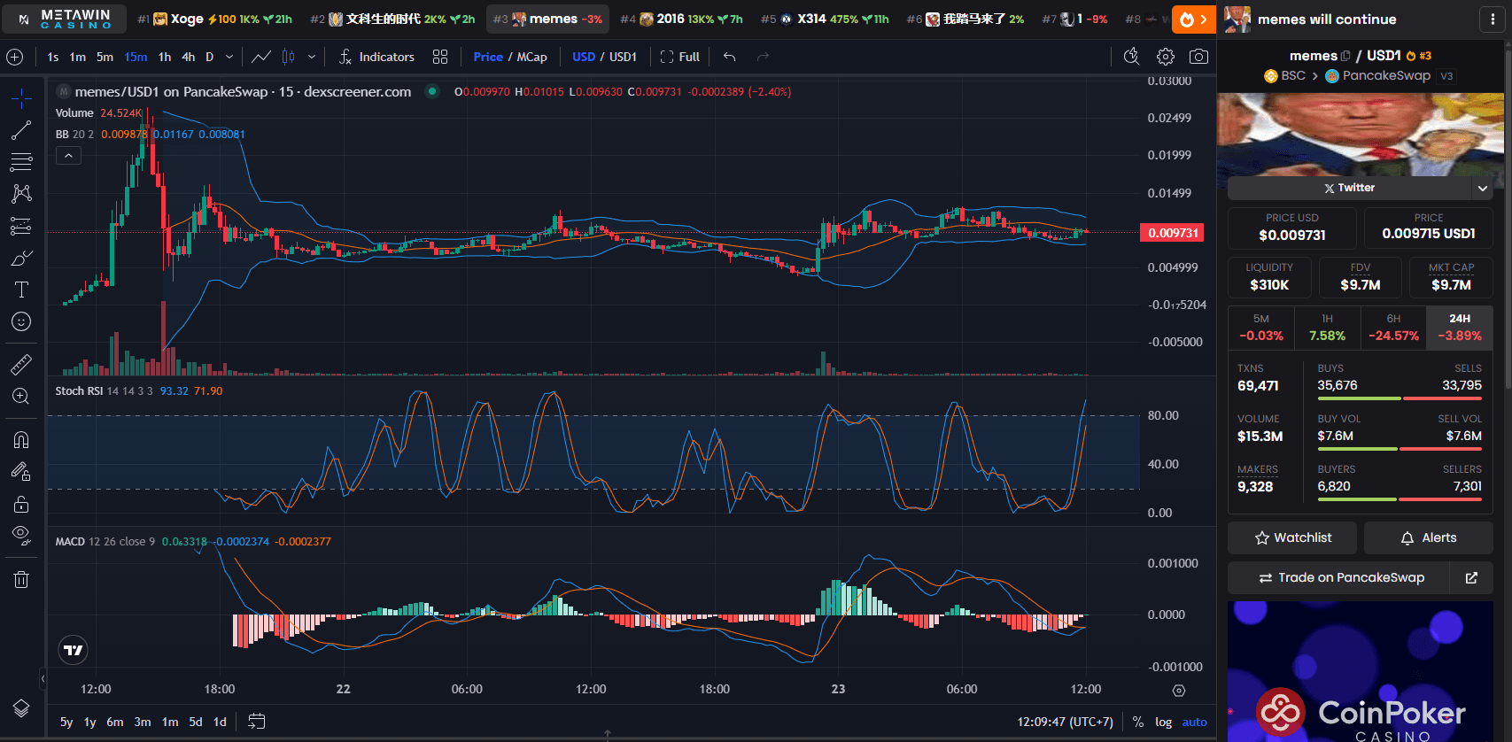Open trending token #4 2016
This screenshot has width=1512, height=742.
coord(681,19)
